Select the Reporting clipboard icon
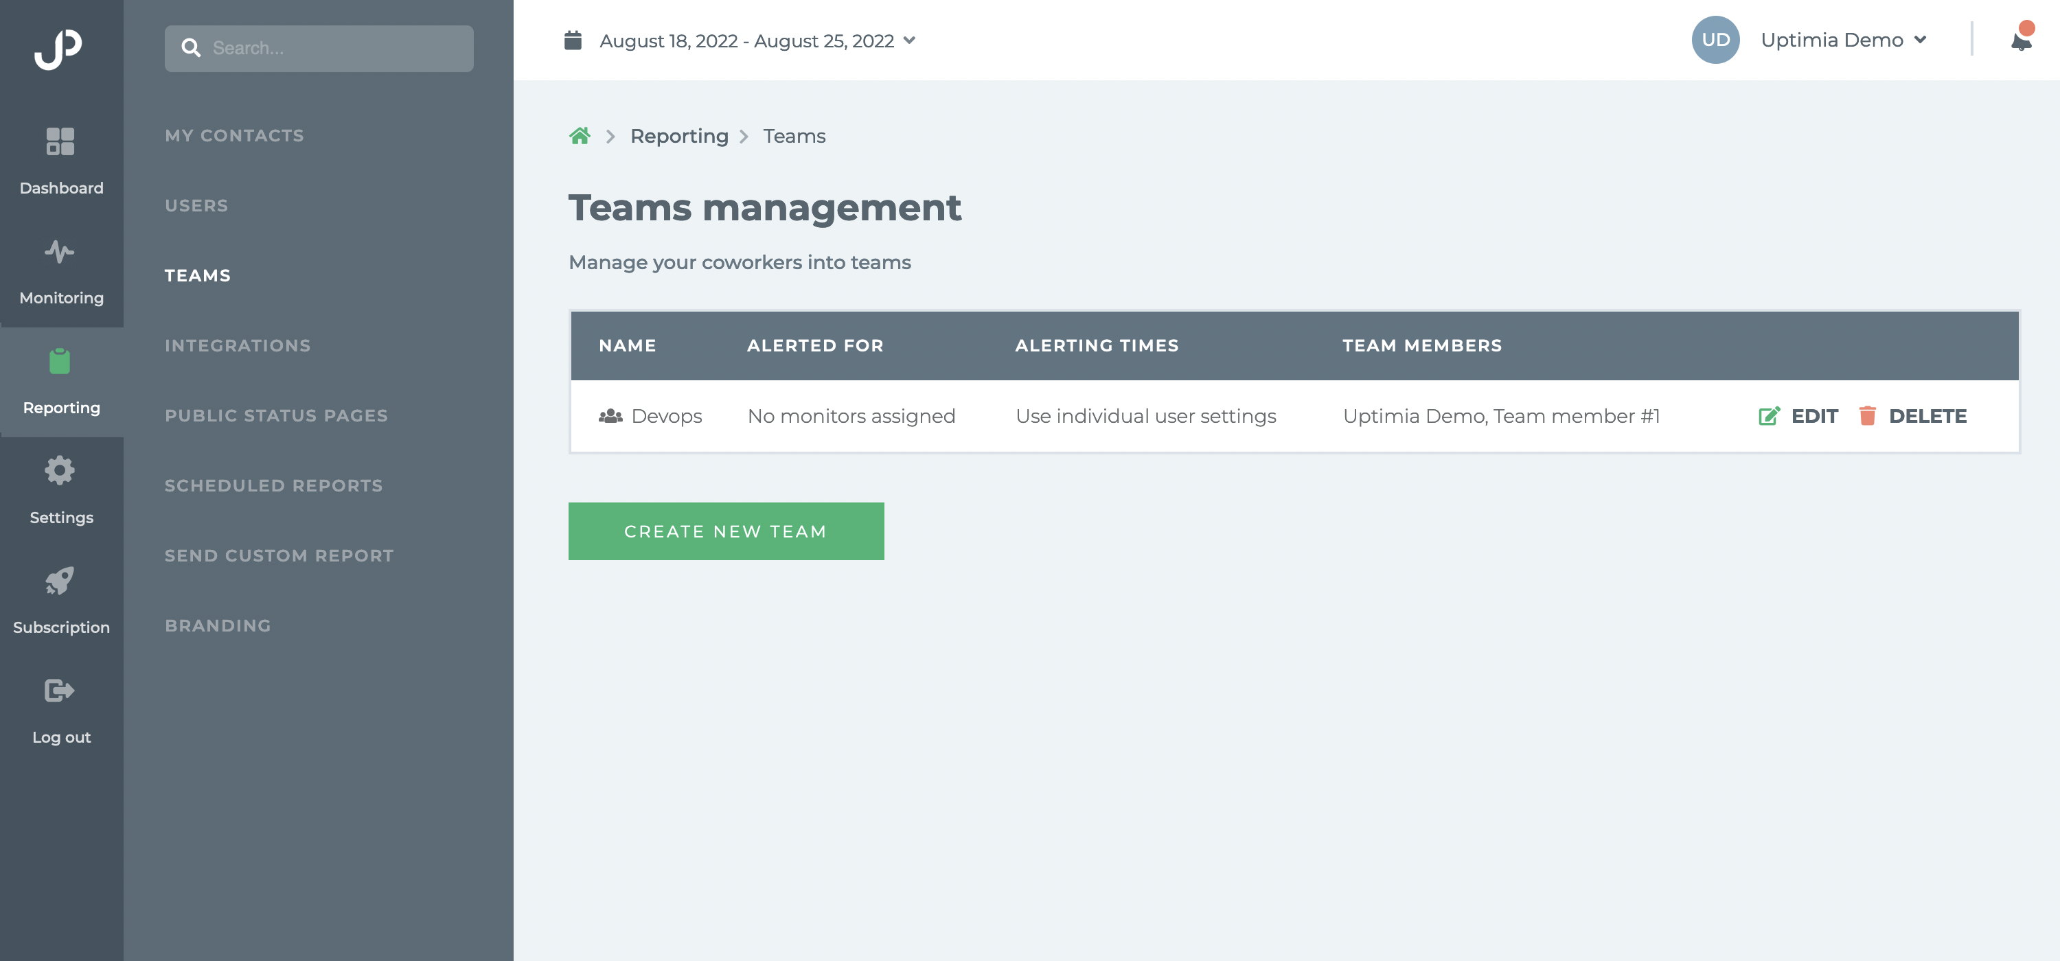 [60, 361]
